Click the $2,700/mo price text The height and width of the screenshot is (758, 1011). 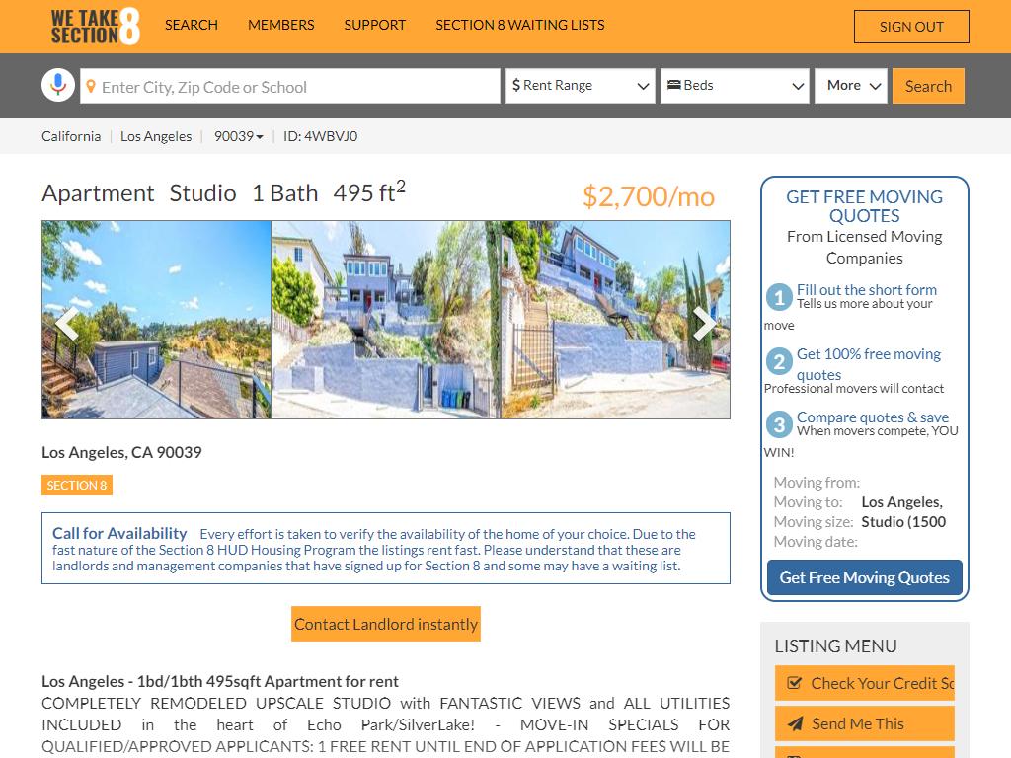point(648,196)
